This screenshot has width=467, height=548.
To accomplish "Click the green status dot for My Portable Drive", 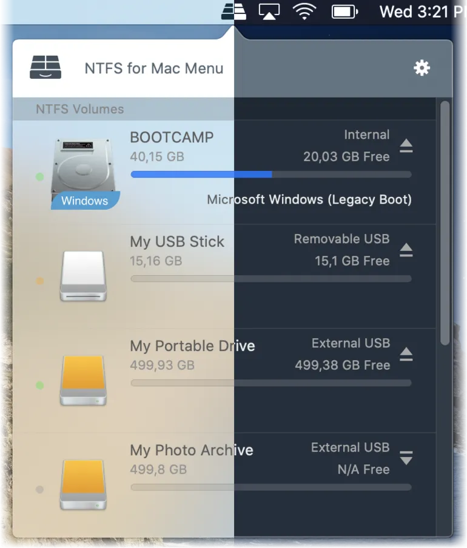I will click(x=40, y=385).
